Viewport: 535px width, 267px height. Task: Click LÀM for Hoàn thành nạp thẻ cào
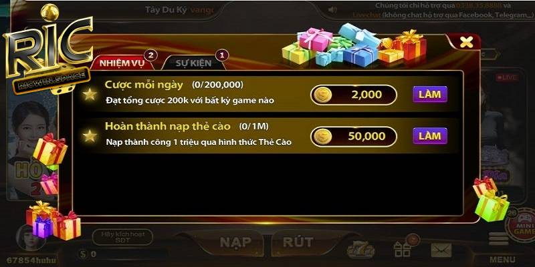point(429,136)
